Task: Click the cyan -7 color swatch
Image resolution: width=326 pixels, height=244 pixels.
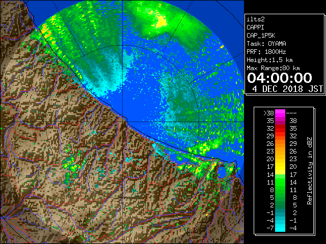Action: (280, 228)
